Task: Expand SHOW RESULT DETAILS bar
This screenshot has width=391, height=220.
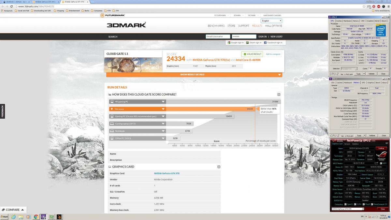Action: [194, 75]
